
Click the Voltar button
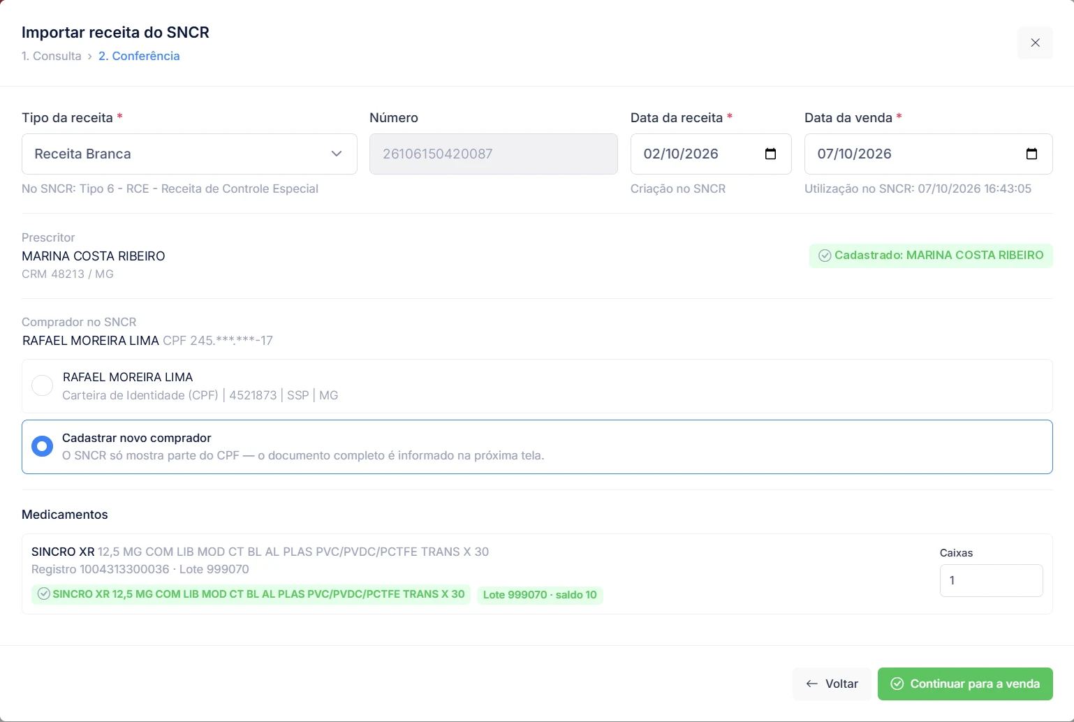[x=832, y=684]
